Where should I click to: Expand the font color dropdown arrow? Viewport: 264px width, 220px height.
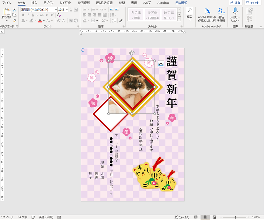click(43, 20)
